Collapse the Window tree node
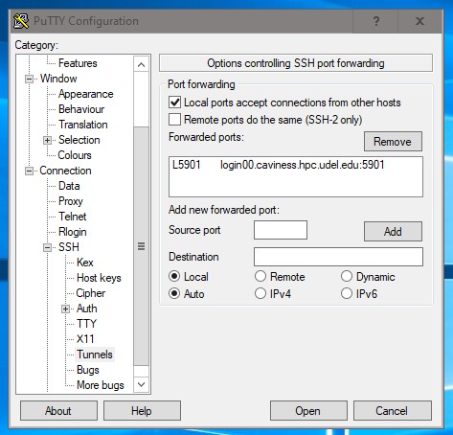Screen dimensions: 453x435 click(29, 79)
